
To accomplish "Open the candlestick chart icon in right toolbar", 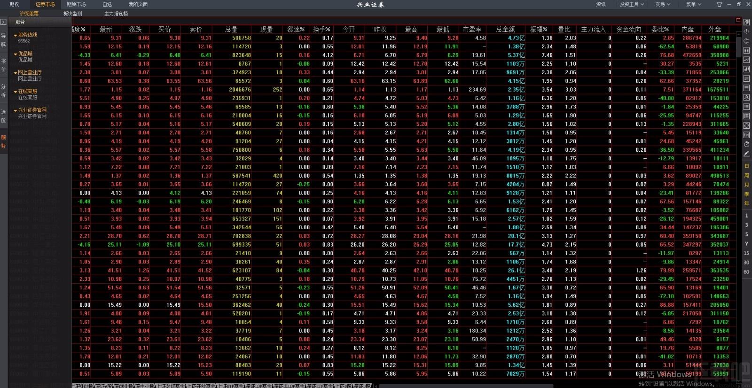I will coord(746,69).
